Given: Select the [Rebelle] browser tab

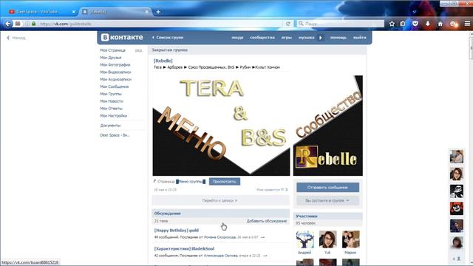Looking at the screenshot, I should pos(115,12).
